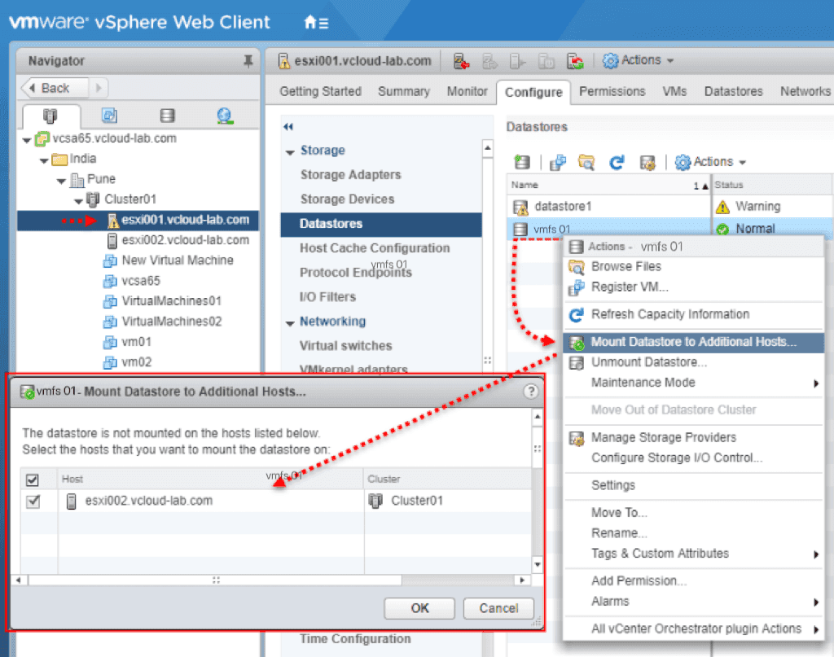Open the Getting Started tab

320,91
